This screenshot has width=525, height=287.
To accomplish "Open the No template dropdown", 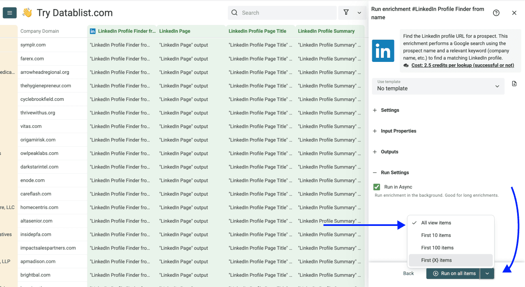I will tap(438, 88).
